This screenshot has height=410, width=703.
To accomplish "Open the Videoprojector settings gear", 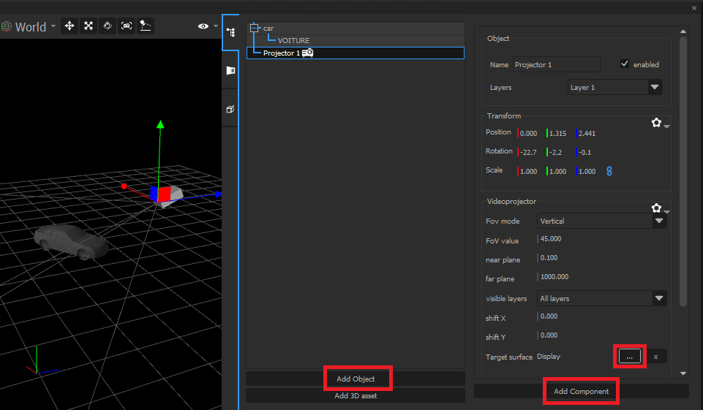I will [657, 208].
